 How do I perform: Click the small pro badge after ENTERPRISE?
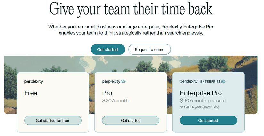(223, 82)
